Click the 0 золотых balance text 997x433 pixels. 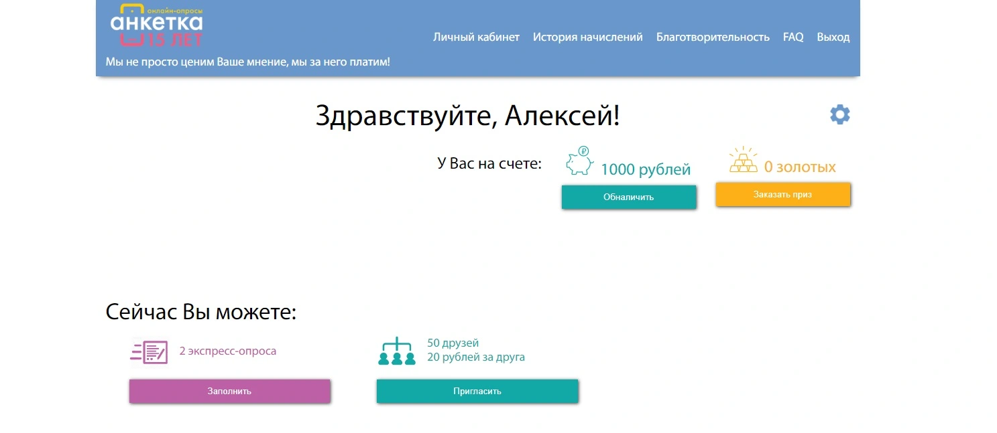click(x=800, y=167)
